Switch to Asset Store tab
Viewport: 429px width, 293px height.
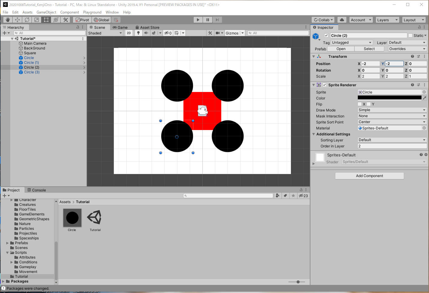[x=147, y=27]
